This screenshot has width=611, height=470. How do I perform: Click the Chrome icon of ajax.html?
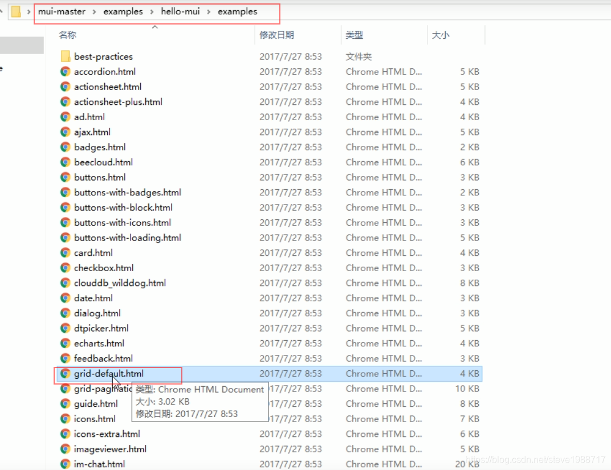pyautogui.click(x=66, y=132)
